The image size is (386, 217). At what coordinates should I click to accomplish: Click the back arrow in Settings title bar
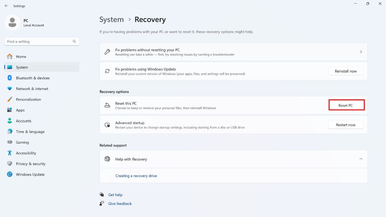coord(6,6)
